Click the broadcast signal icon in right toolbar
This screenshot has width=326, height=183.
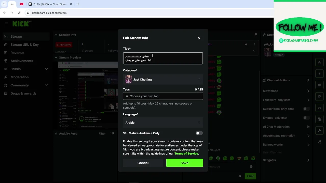pos(320,108)
